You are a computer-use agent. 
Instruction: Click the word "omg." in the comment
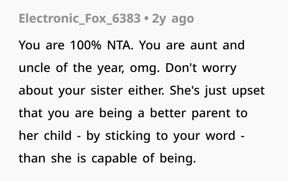(x=145, y=68)
